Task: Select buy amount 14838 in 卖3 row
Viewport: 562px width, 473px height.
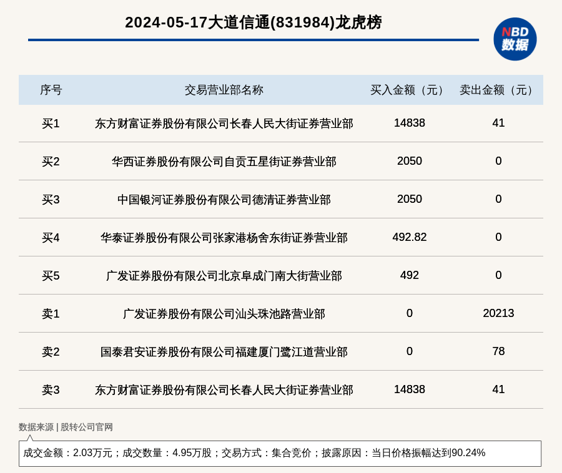Action: [409, 389]
